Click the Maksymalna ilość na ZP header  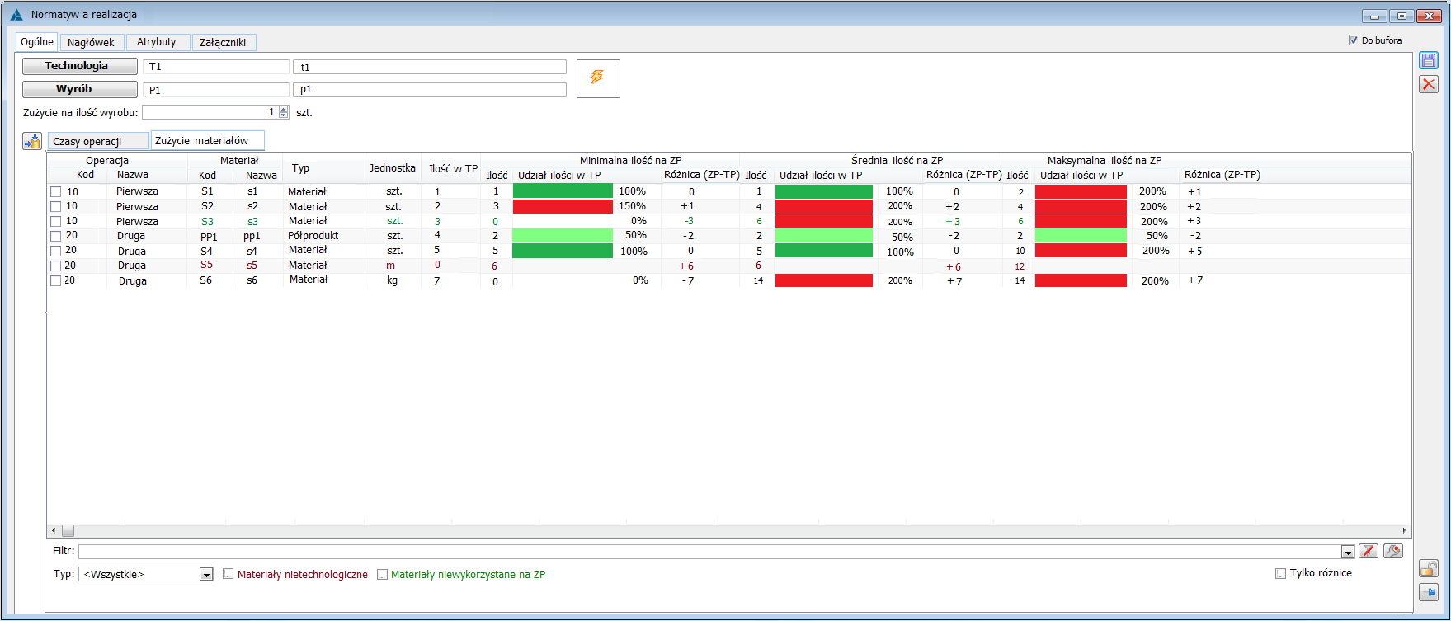(x=1105, y=160)
